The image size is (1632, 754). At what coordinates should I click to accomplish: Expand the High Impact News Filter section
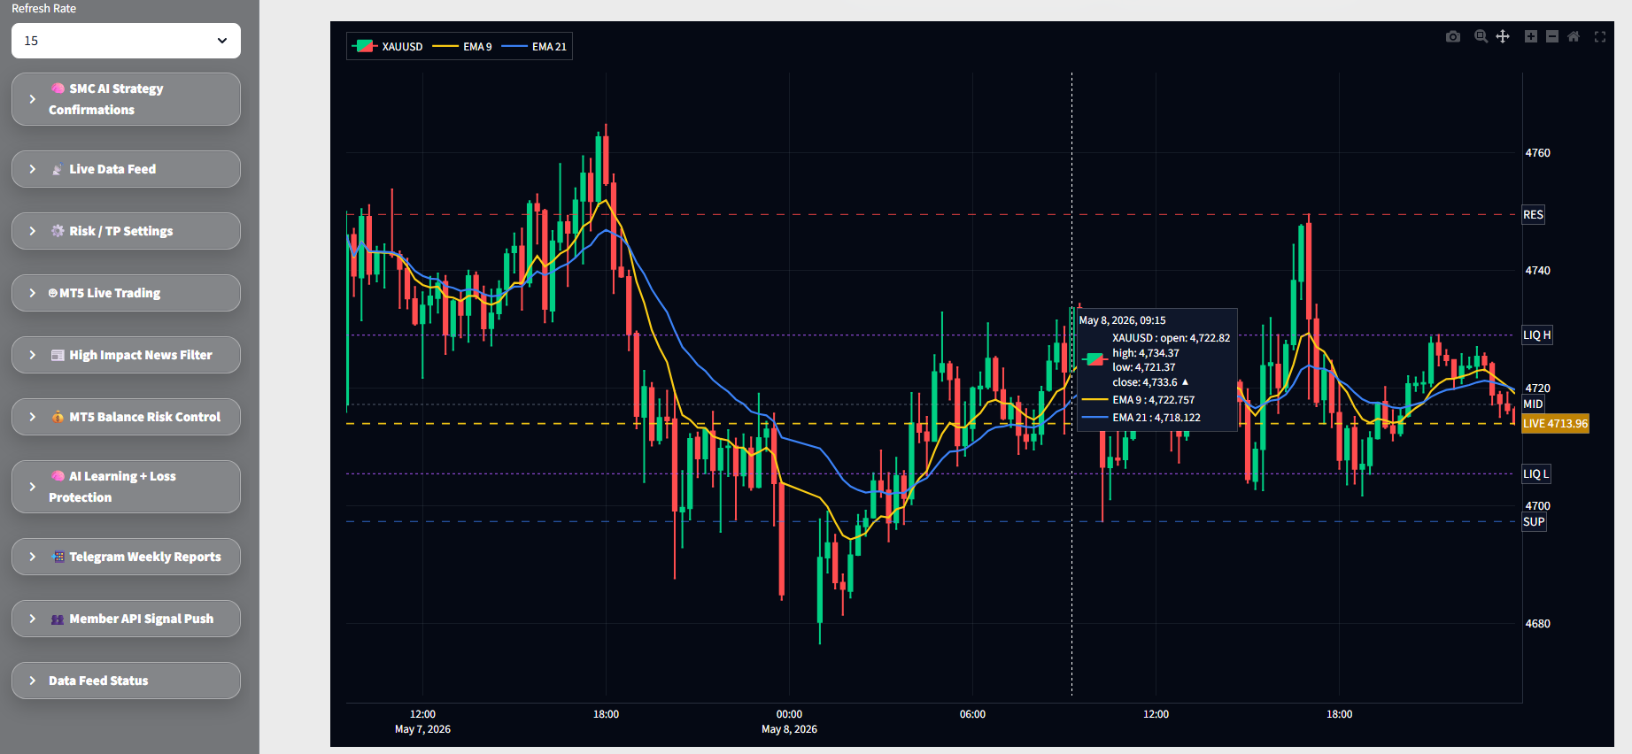(126, 355)
